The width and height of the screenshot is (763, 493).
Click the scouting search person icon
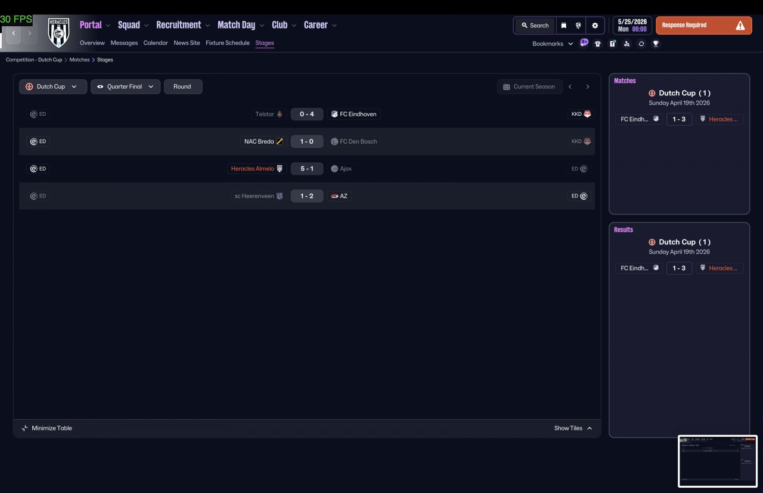coord(626,44)
